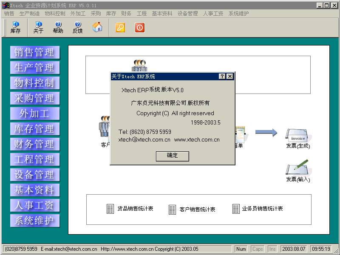The height and width of the screenshot is (255, 340).
Task: Click the Ins status bar indicator
Action: [272, 249]
